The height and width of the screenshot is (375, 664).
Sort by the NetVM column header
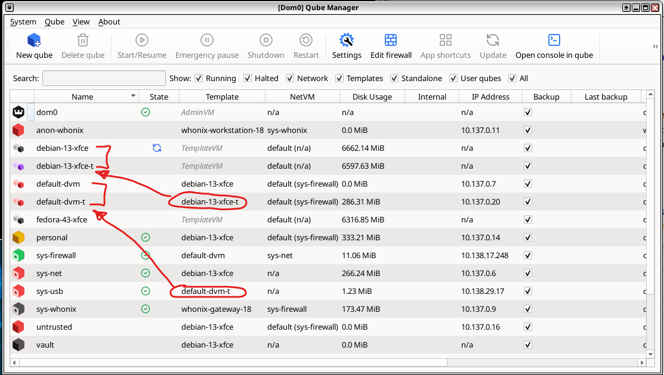(x=302, y=97)
